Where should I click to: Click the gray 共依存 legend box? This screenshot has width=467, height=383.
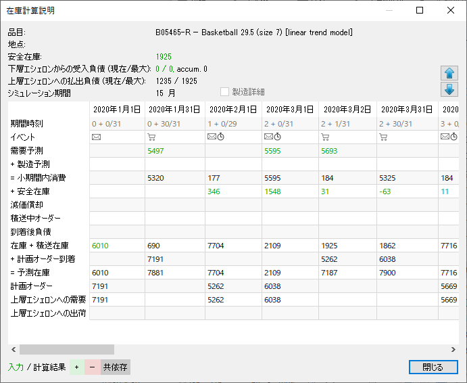[x=115, y=367]
